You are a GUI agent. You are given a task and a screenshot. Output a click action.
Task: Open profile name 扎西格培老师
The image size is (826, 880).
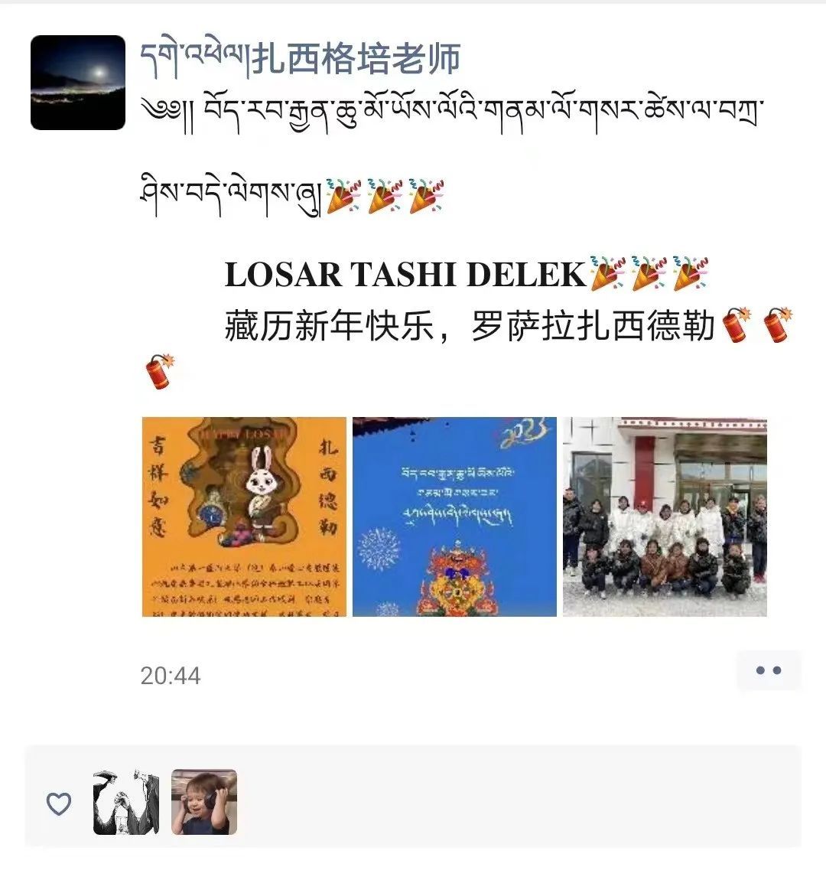[356, 59]
